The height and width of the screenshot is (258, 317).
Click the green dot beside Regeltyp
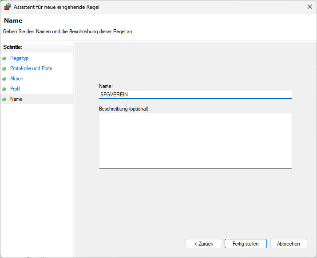coord(4,58)
